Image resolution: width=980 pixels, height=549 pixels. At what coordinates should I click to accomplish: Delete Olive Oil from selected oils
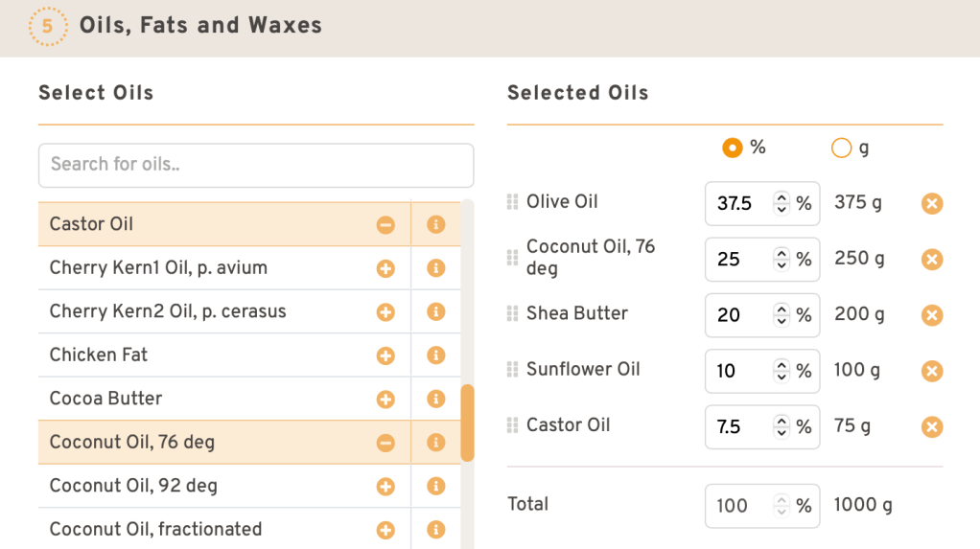coord(932,203)
